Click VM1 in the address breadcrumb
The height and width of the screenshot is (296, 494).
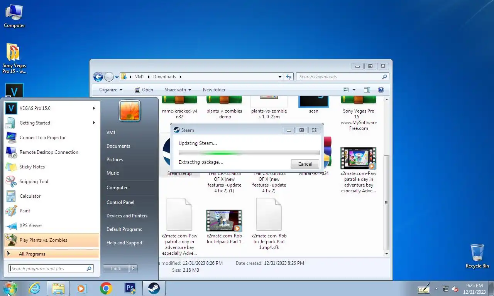click(x=139, y=77)
